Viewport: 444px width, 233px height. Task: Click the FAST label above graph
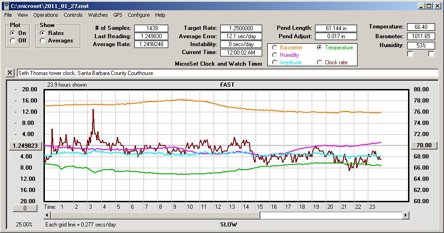[227, 84]
